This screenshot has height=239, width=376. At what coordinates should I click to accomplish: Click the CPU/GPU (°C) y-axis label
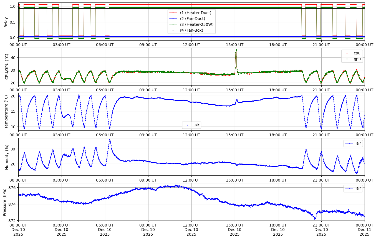(x=7, y=67)
